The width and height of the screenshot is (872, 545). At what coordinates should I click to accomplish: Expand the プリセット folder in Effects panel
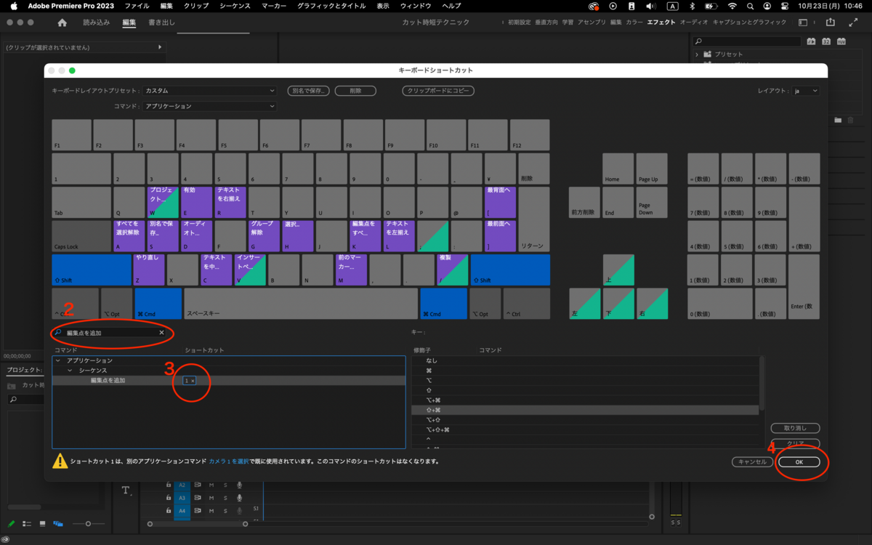[x=697, y=54]
